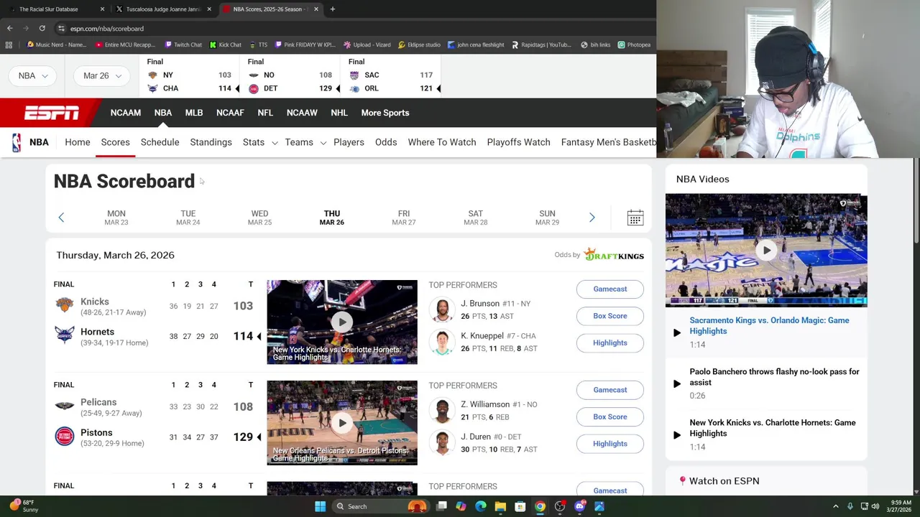920x517 pixels.
Task: Open the scoreboard calendar picker
Action: coord(635,218)
